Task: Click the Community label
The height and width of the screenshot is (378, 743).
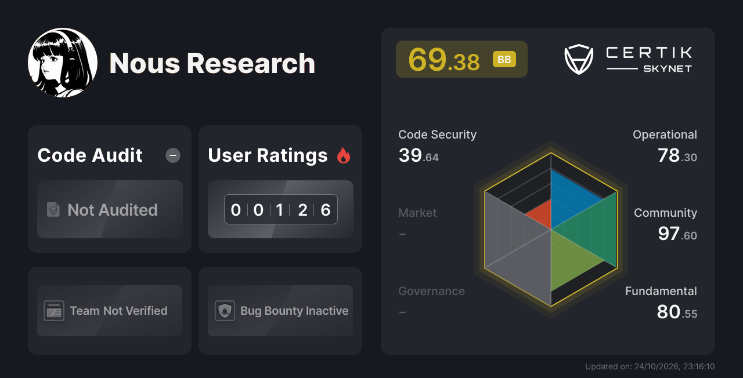Action: pyautogui.click(x=665, y=213)
